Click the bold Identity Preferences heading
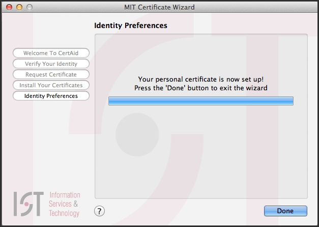Image resolution: width=319 pixels, height=227 pixels. click(x=131, y=25)
